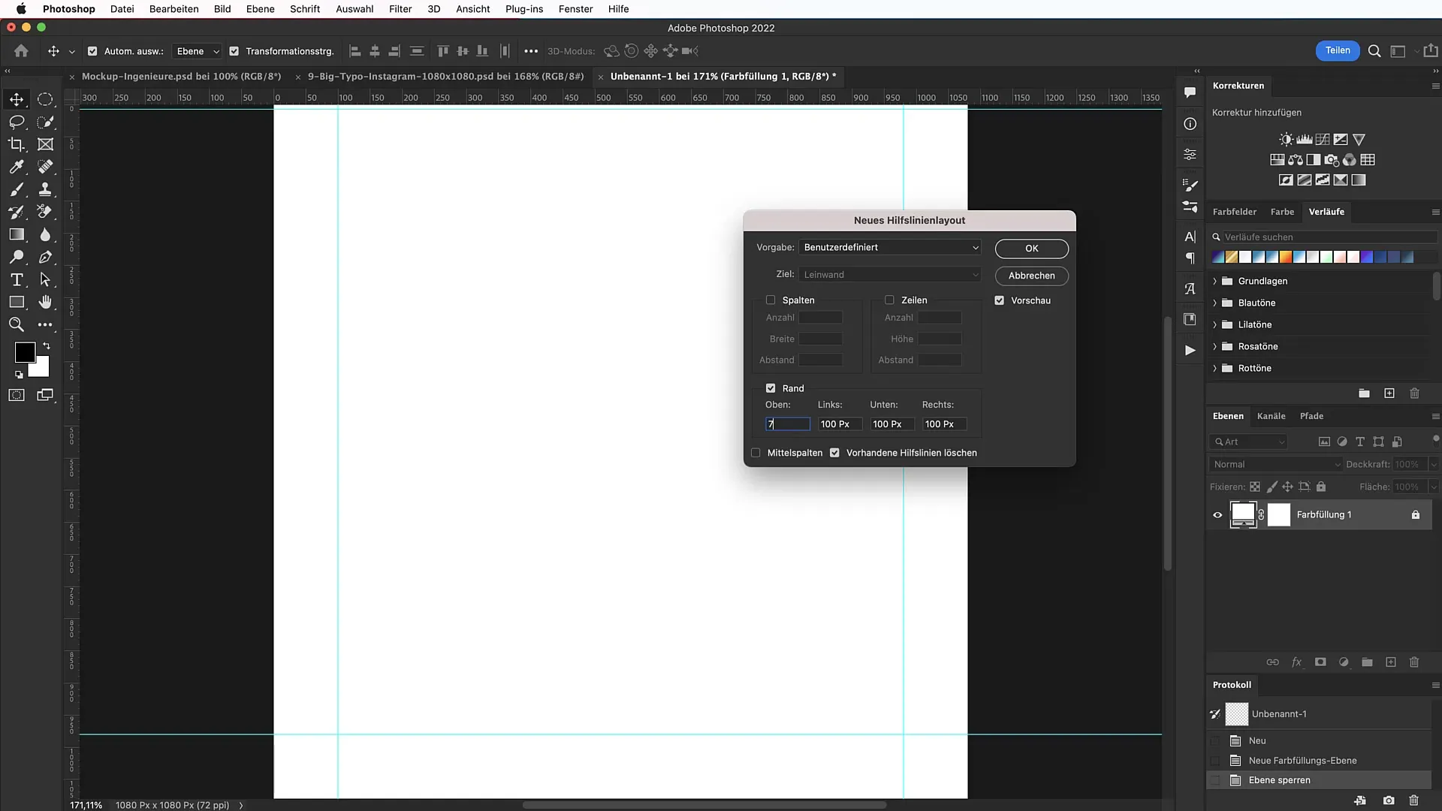The width and height of the screenshot is (1442, 811).
Task: Add layer mask icon in Ebenen panel
Action: point(1320,662)
